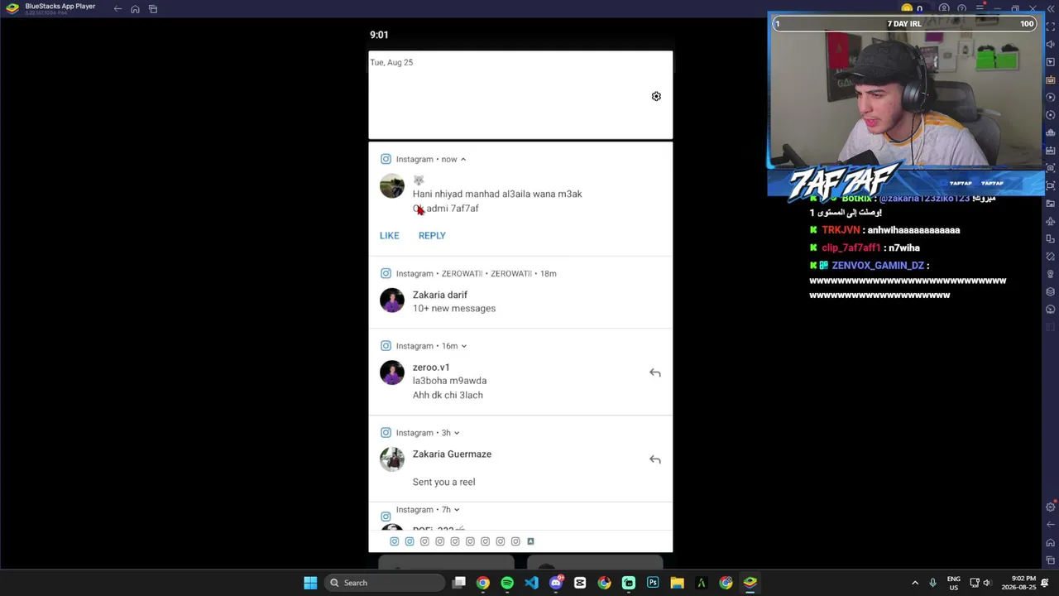
Task: Open Discord from the taskbar
Action: coord(556,583)
